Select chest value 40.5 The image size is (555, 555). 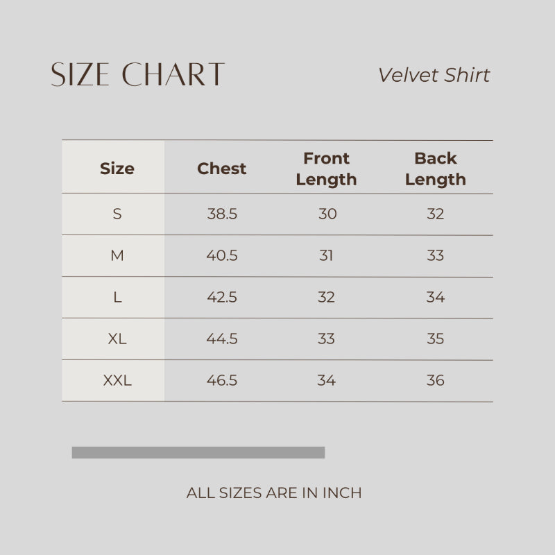click(222, 256)
